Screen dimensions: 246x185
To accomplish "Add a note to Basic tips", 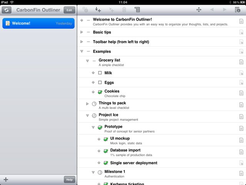I will tap(241, 32).
